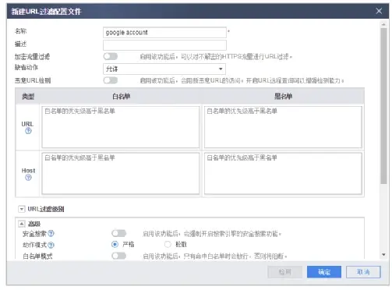Viewport: 392px width, 290px height.
Task: Click 确定 button
Action: pos(324,272)
